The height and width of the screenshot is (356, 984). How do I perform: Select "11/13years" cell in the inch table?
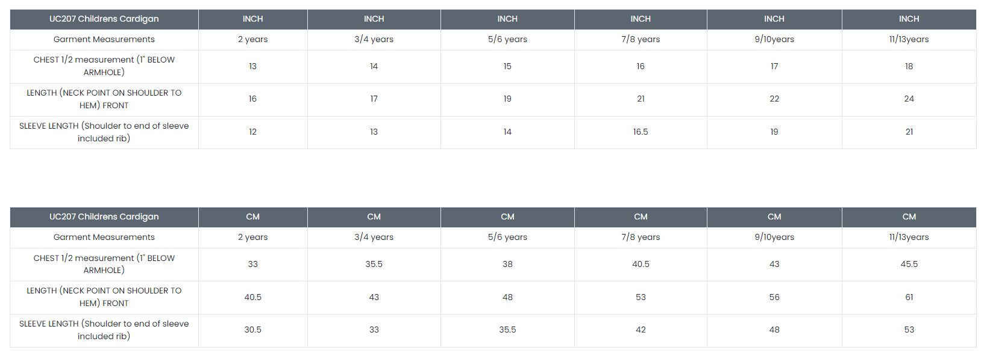tap(909, 40)
